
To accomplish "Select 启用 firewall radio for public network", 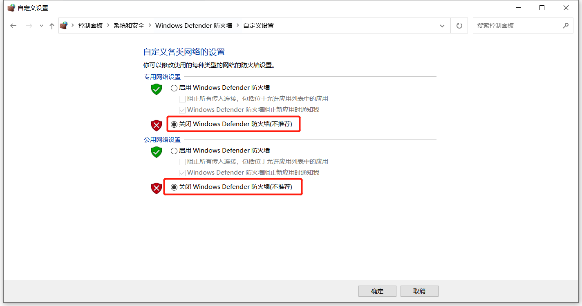I will click(174, 151).
